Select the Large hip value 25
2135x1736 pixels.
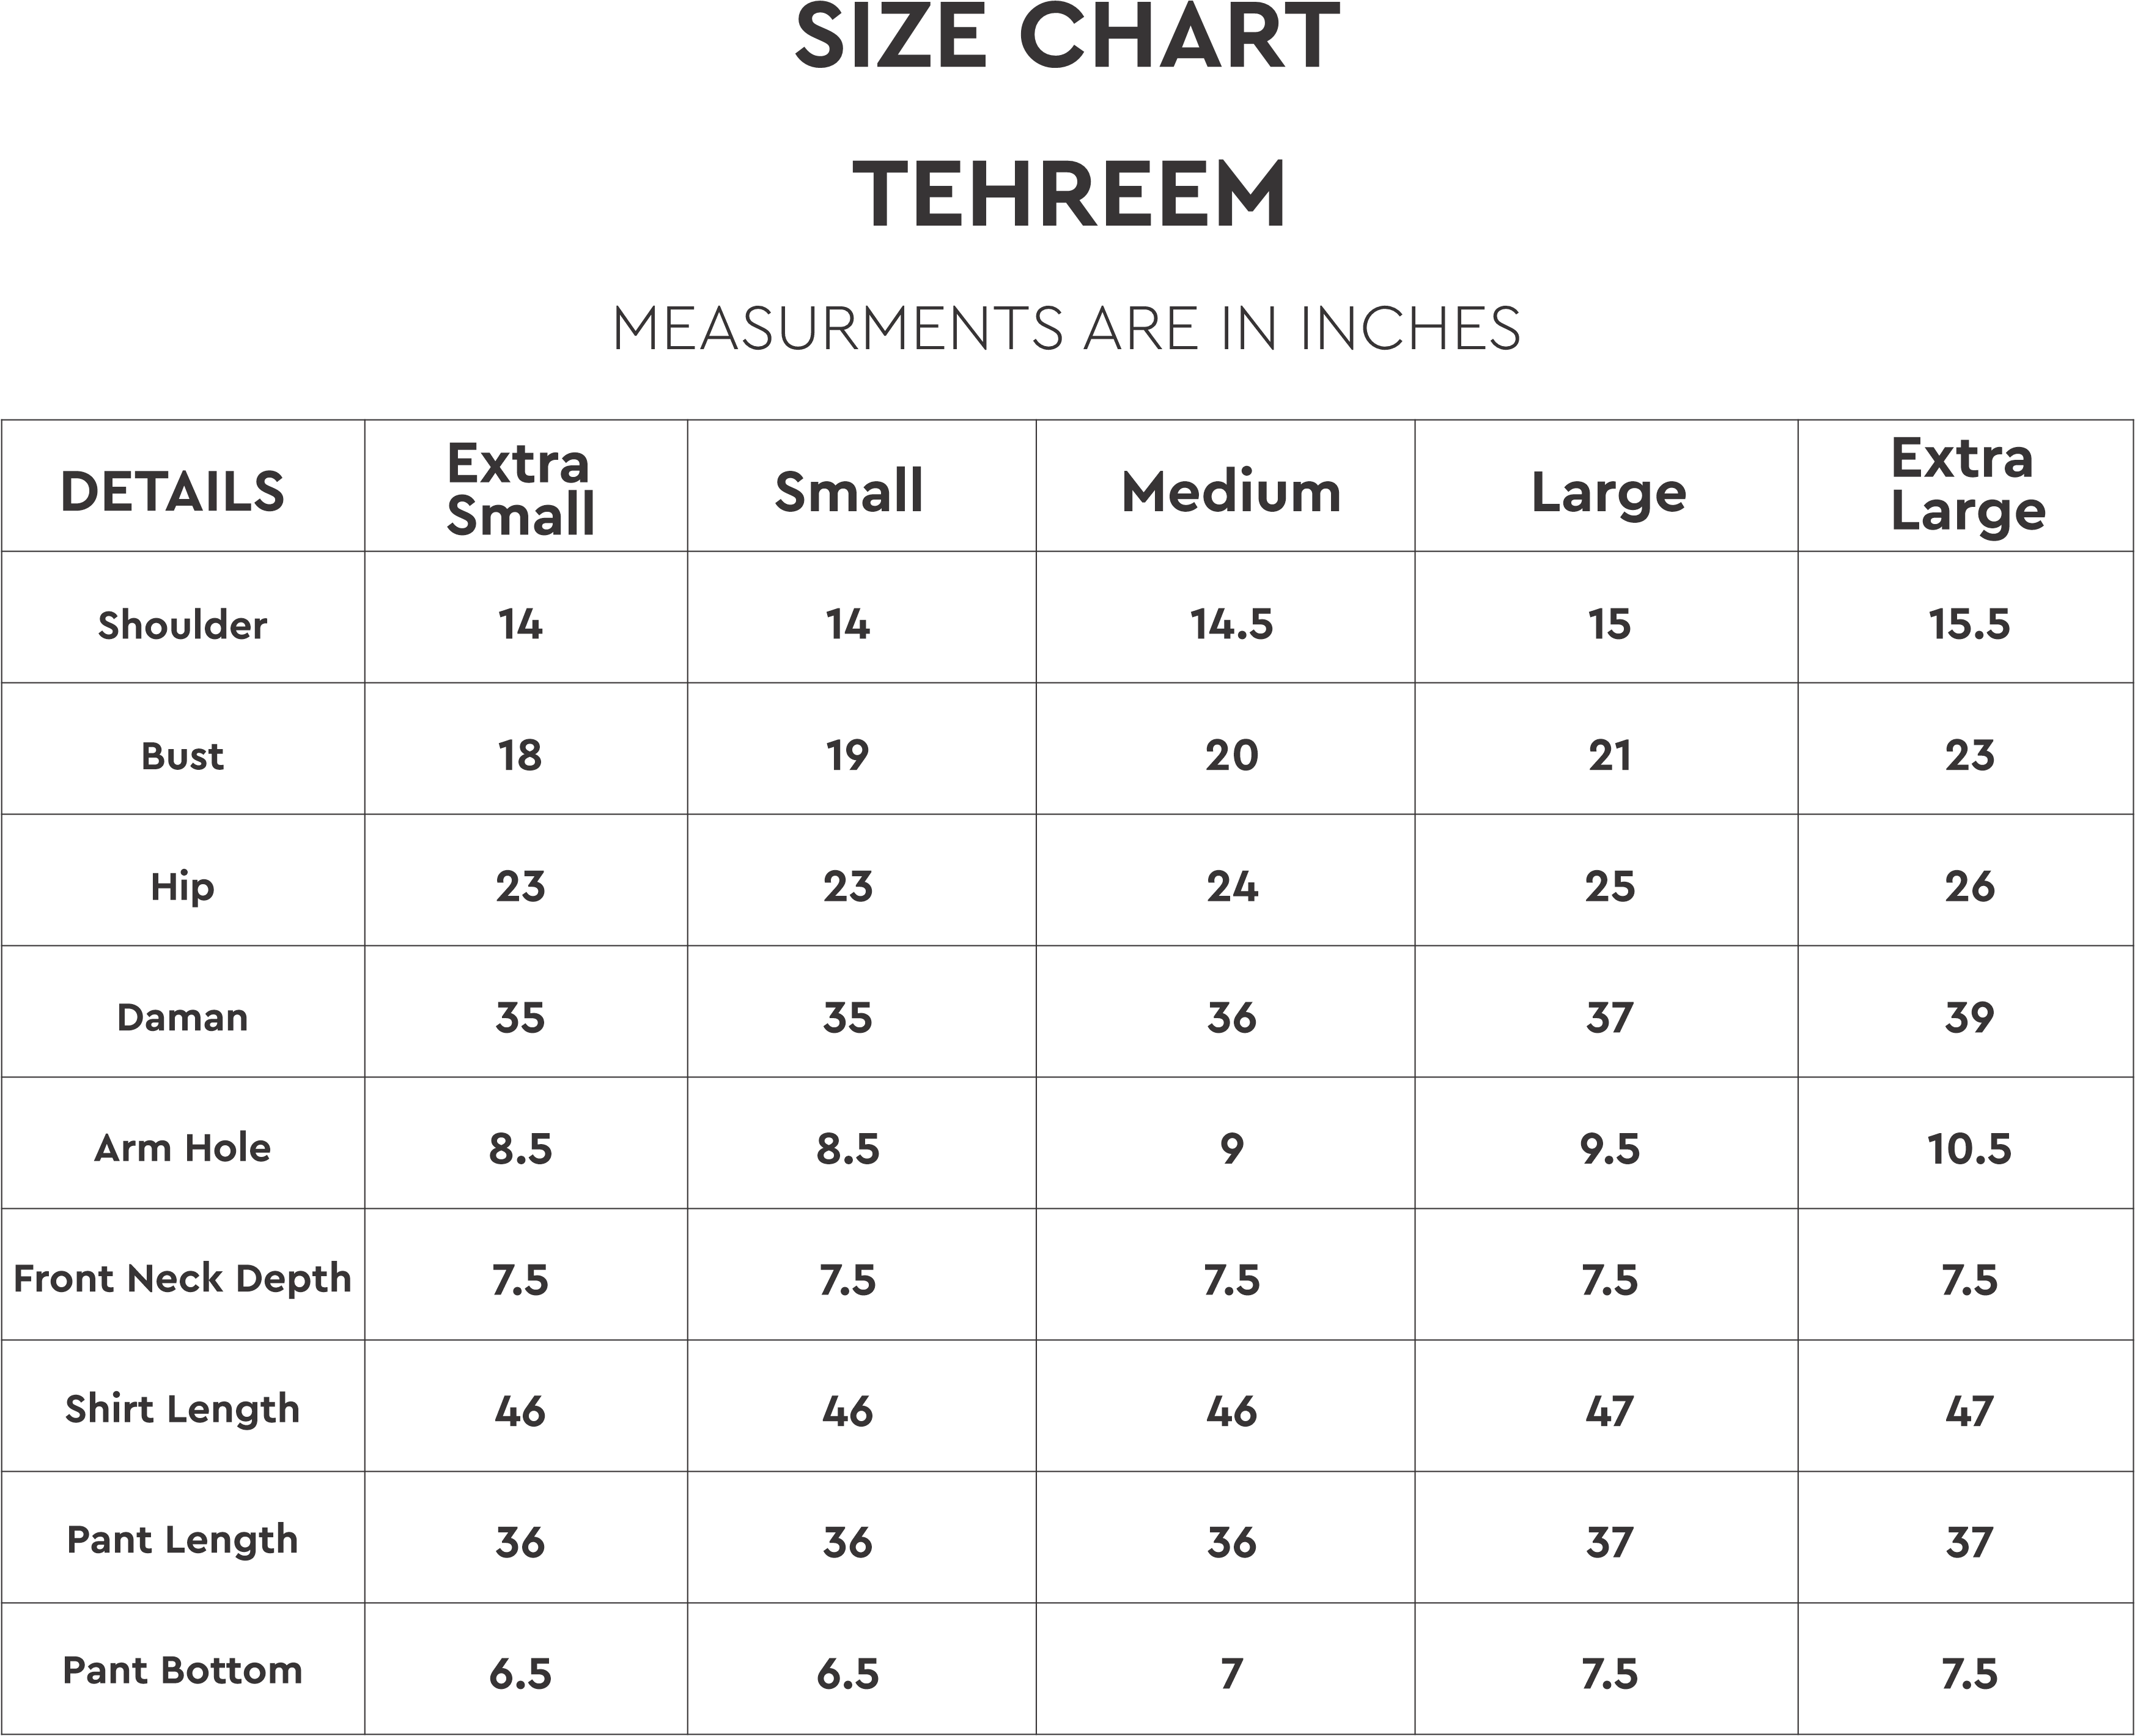click(x=1609, y=887)
